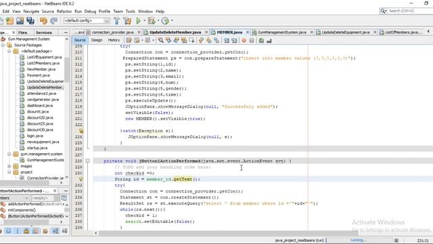
Task: Open Debug Project dropdown arrow
Action: (158, 21)
